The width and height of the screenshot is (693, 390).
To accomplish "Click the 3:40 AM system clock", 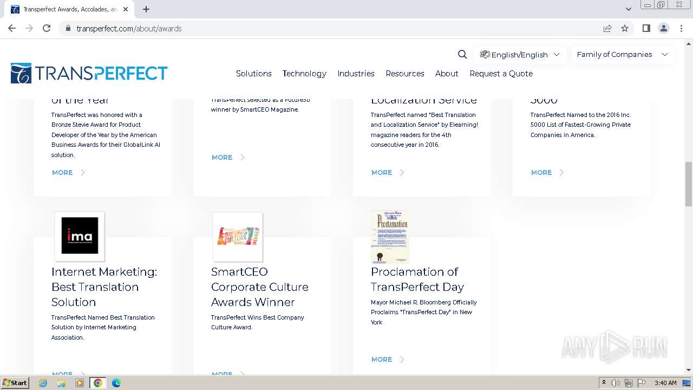I will (x=665, y=383).
